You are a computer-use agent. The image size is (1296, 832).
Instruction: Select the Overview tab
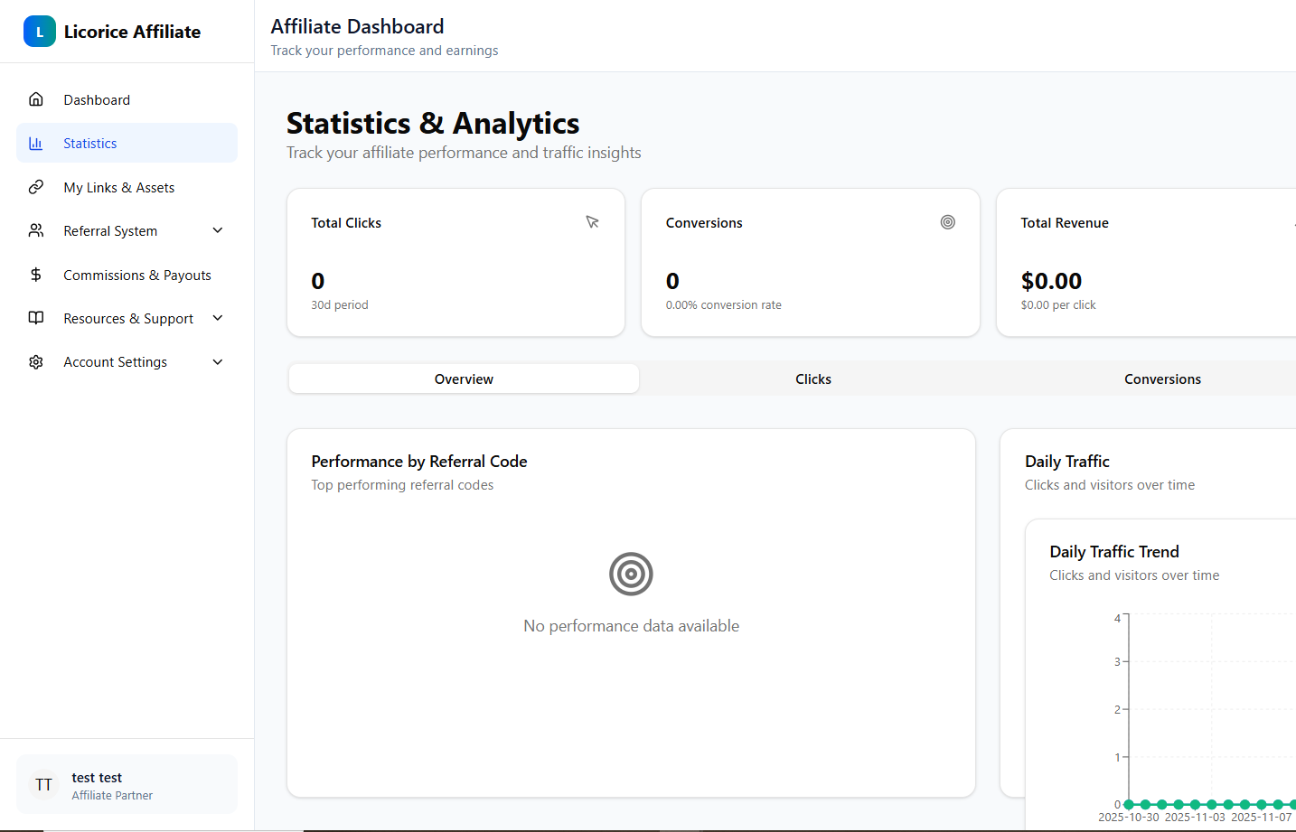[464, 379]
